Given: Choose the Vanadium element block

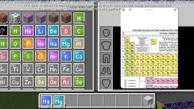Looking at the screenshot, I should (28, 69).
